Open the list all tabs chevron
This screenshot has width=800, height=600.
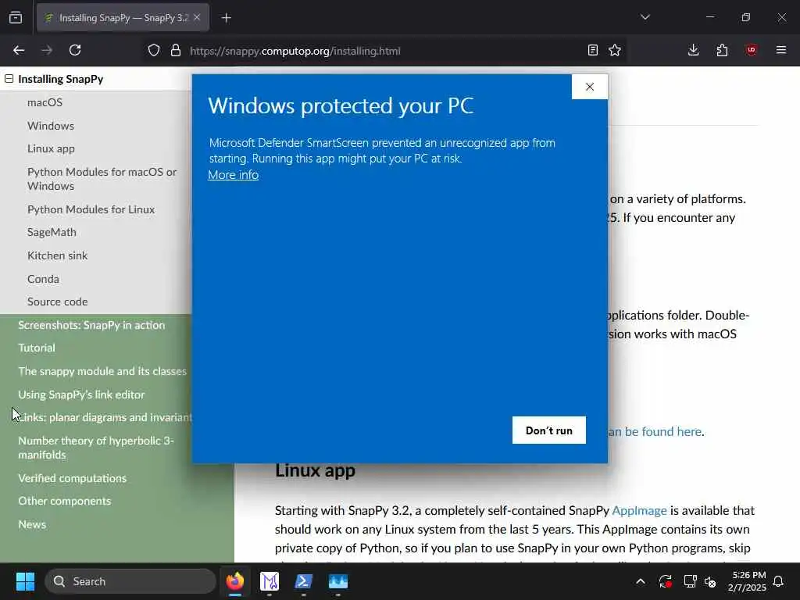click(x=645, y=17)
